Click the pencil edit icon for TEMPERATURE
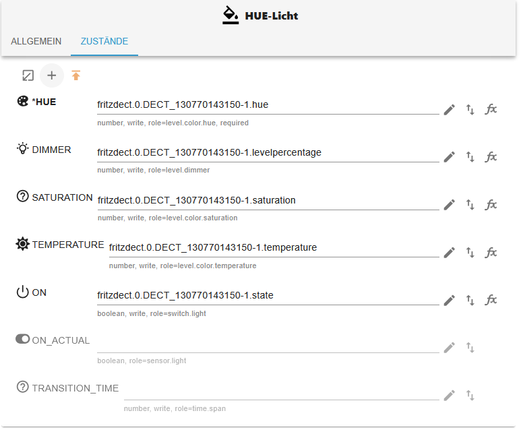The width and height of the screenshot is (521, 438). pos(450,252)
